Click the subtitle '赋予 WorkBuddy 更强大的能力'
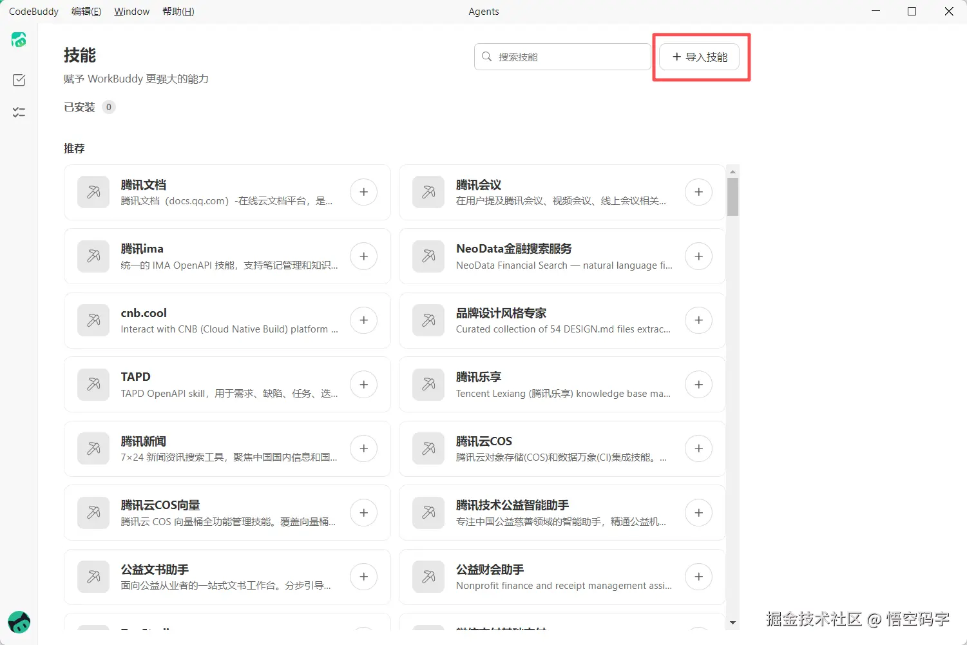Image resolution: width=967 pixels, height=645 pixels. [136, 79]
